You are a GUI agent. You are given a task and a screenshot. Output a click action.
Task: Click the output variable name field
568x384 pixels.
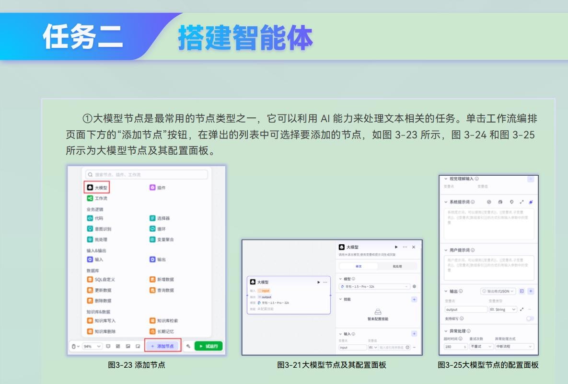click(x=466, y=309)
